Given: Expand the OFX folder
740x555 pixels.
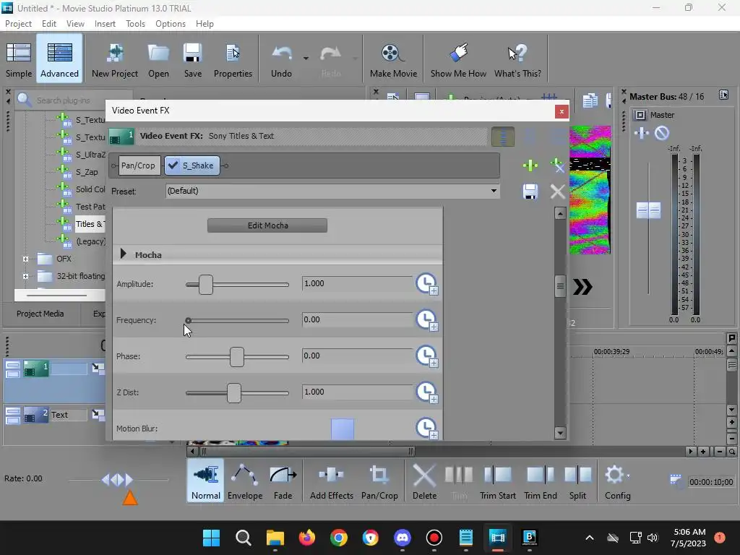Looking at the screenshot, I should click(25, 259).
